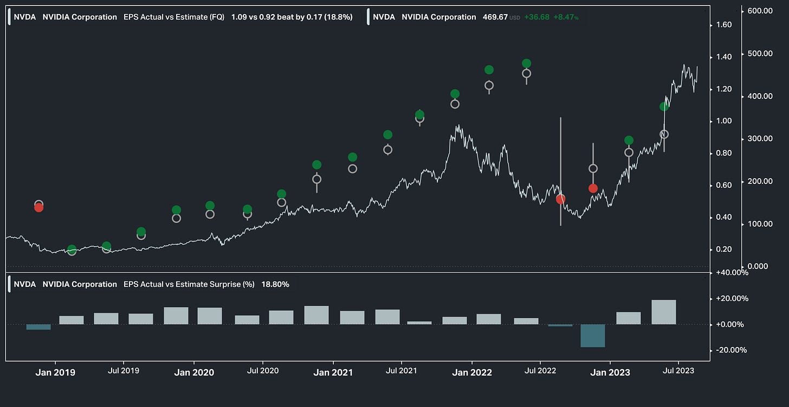Click the Jul 2023 time axis label

click(x=678, y=371)
